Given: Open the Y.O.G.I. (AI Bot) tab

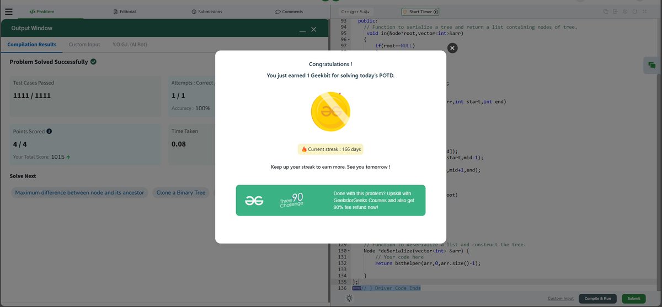Looking at the screenshot, I should (130, 44).
